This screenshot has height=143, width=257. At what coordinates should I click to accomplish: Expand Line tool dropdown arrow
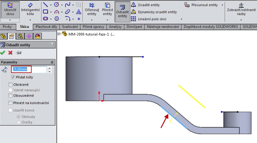pos(51,5)
